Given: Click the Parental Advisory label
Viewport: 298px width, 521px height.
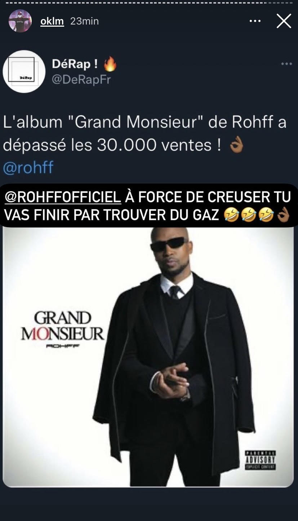Looking at the screenshot, I should pos(260,460).
